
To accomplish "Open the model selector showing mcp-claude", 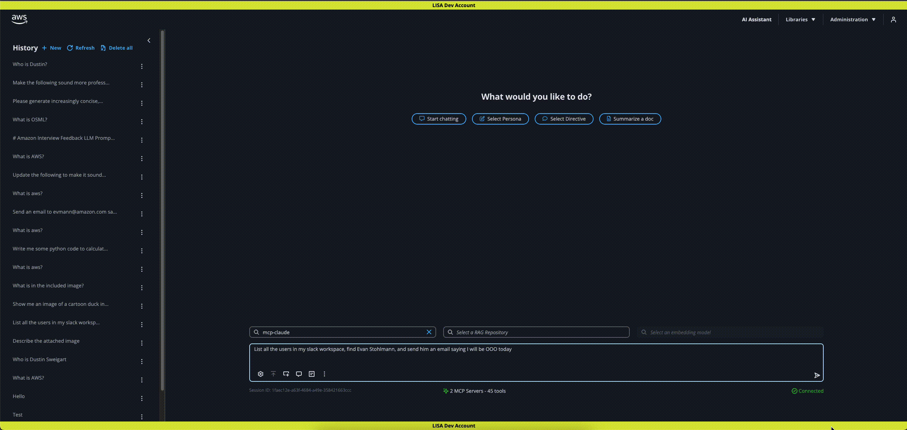I will click(343, 332).
